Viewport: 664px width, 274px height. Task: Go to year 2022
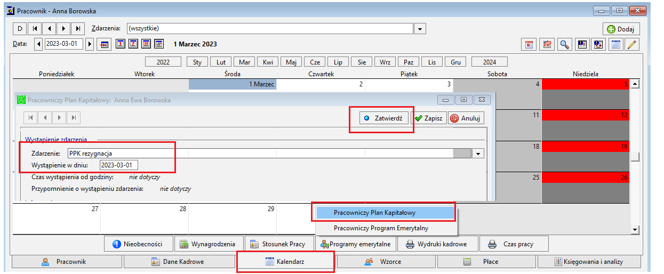click(x=163, y=62)
